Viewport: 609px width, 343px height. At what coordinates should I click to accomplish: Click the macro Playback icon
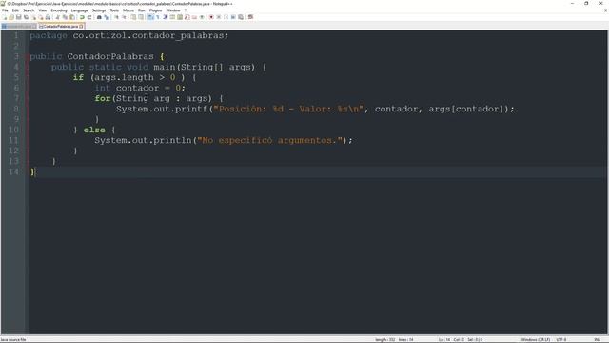pyautogui.click(x=226, y=17)
